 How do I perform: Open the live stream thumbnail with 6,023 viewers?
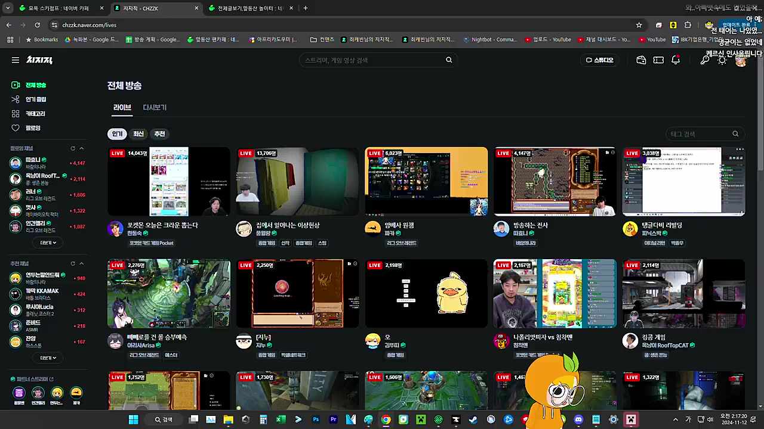[x=426, y=181]
